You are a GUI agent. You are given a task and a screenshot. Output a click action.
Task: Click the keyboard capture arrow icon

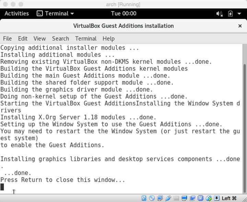pyautogui.click(x=217, y=198)
